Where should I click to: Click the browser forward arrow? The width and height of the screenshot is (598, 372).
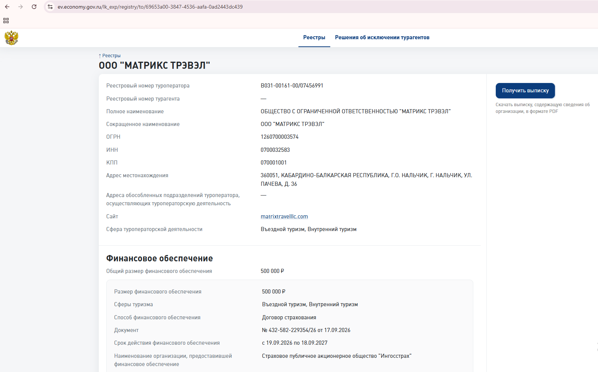21,7
